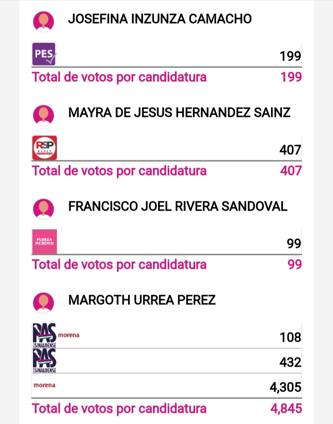The image size is (333, 424).
Task: Tap the small morena label in the 108-vote row
Action: 68,335
